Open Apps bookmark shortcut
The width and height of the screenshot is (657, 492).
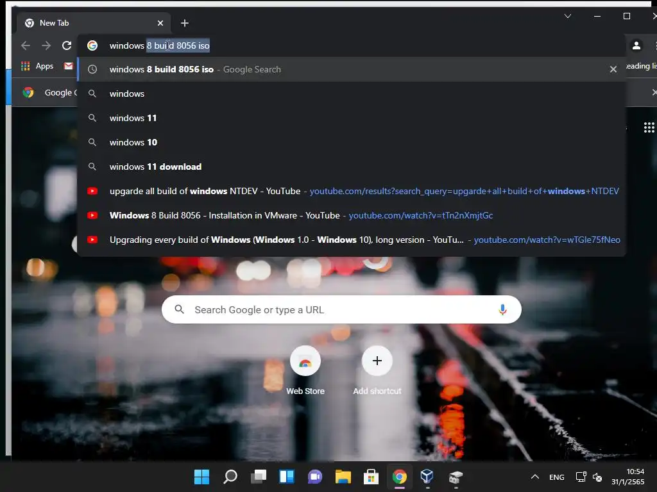coord(37,66)
